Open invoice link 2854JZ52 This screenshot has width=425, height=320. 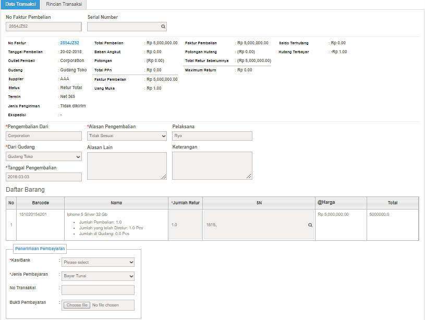[69, 43]
